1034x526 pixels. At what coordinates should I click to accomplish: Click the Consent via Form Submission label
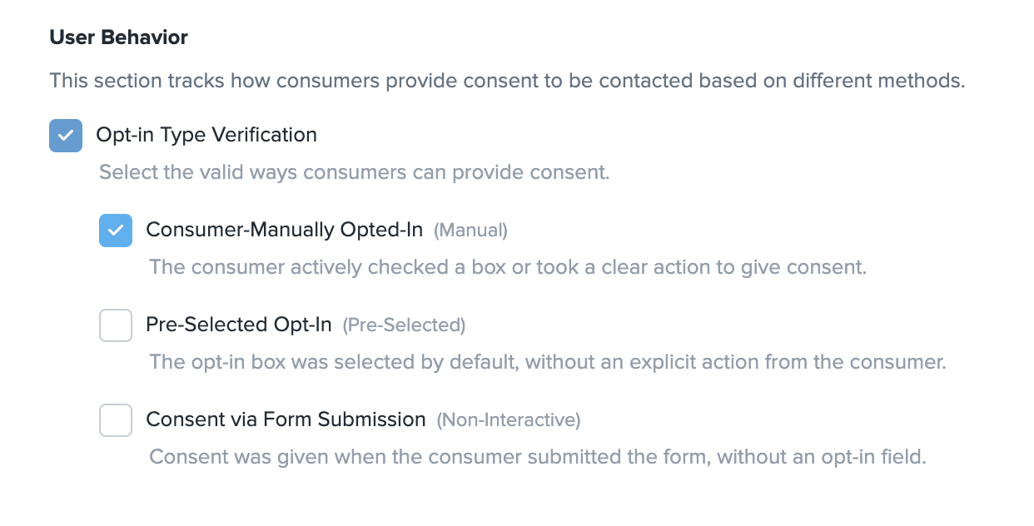click(x=286, y=419)
